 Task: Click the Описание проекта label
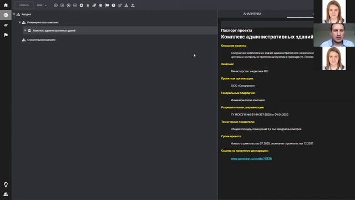[234, 46]
